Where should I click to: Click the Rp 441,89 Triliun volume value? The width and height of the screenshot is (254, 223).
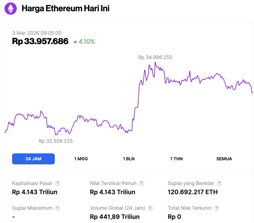115,217
